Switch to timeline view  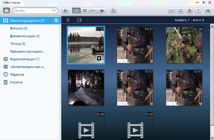[x=93, y=11]
